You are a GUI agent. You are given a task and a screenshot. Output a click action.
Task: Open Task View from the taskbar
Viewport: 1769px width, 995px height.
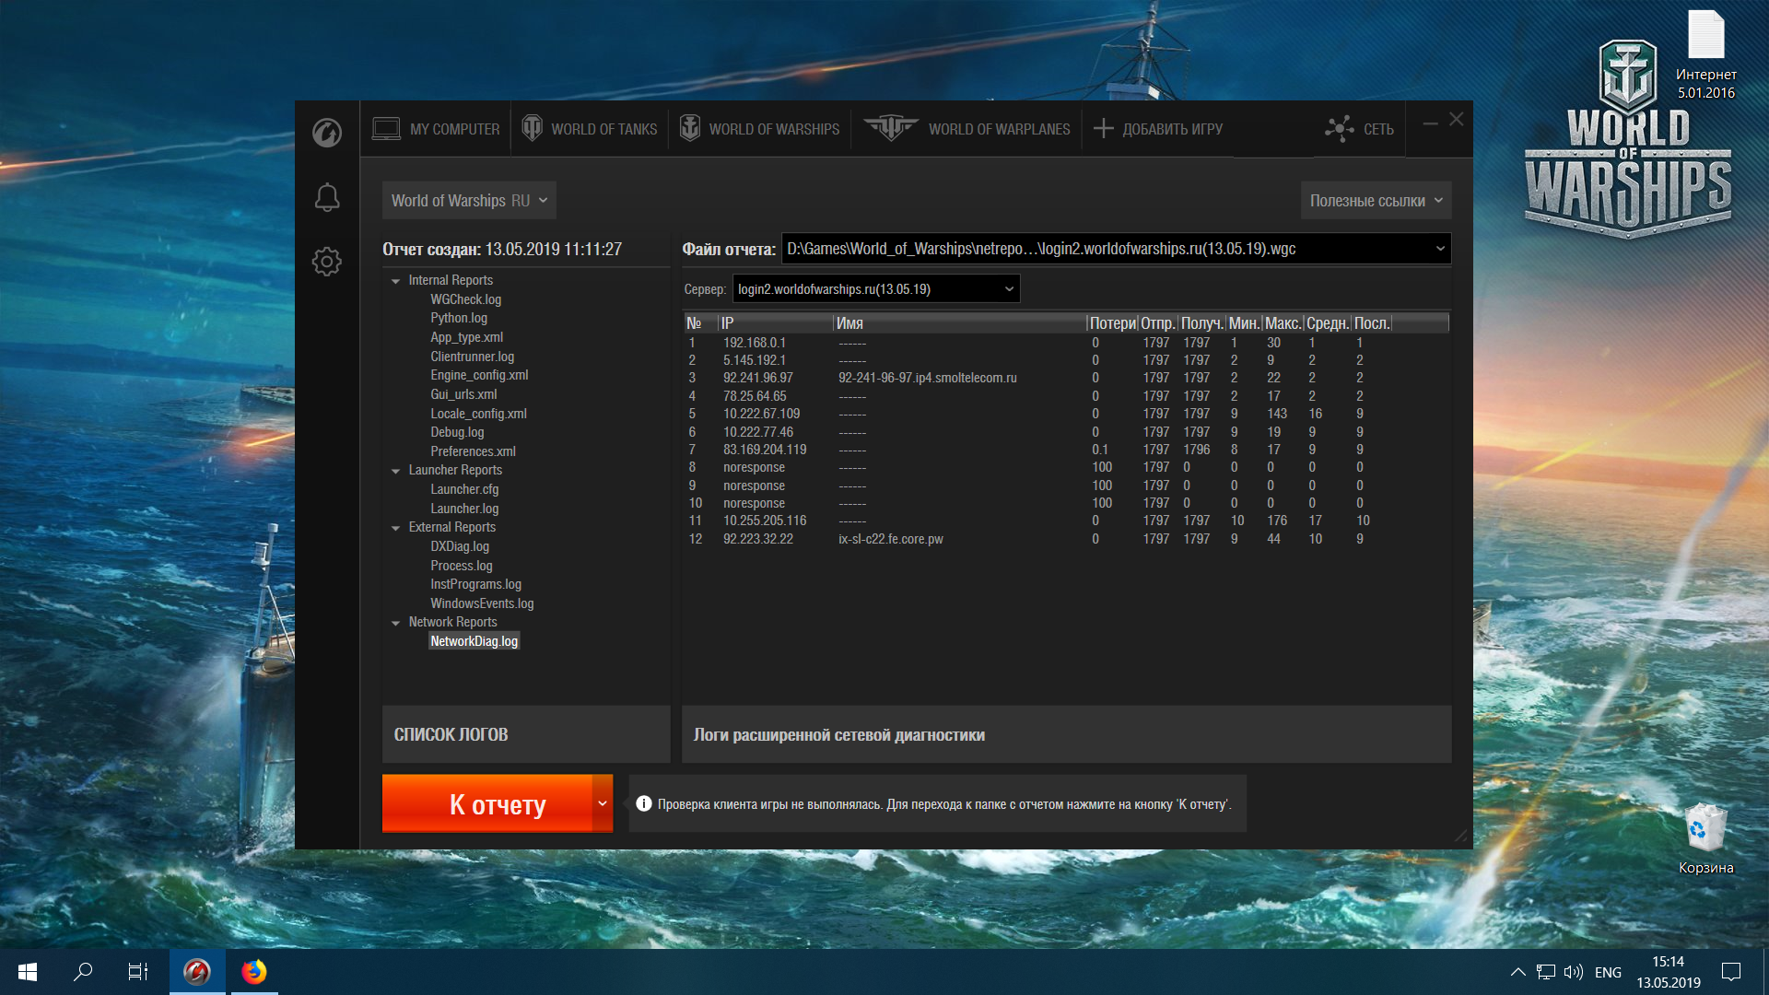(138, 972)
